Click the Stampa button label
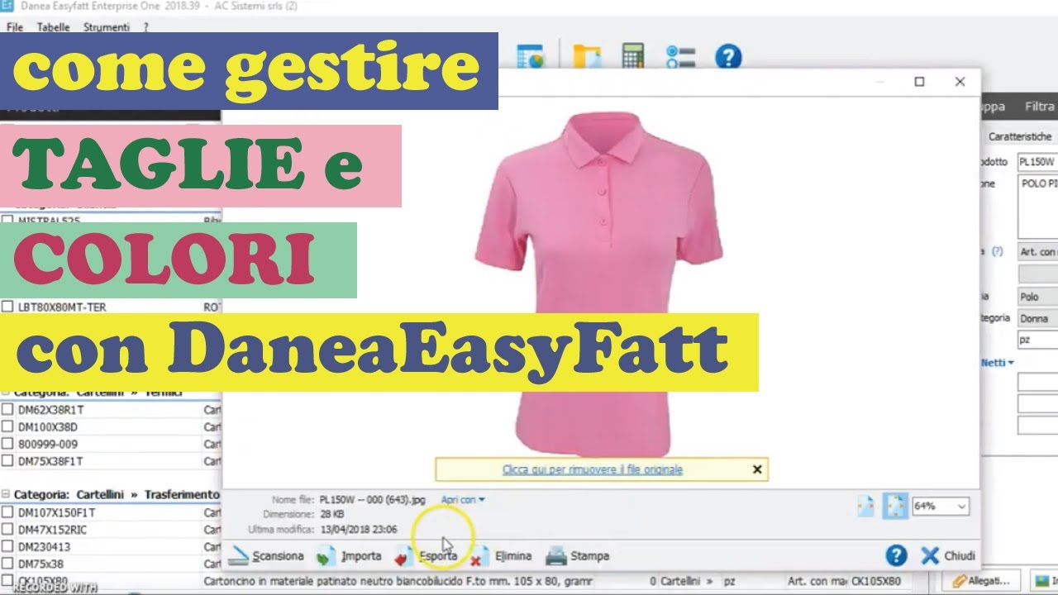Viewport: 1058px width, 595px height. coord(589,556)
